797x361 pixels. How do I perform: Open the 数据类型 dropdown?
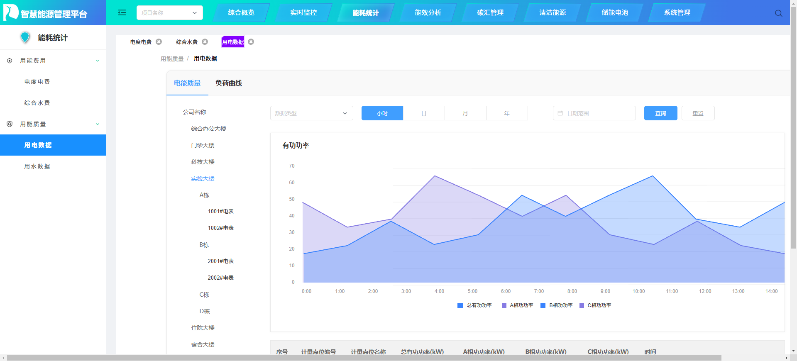click(312, 113)
